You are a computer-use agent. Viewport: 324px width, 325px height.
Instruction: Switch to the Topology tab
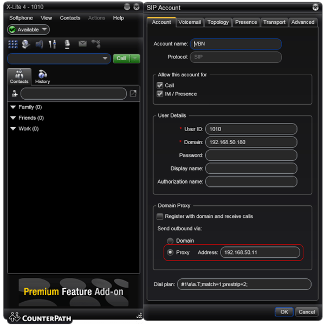coord(218,22)
